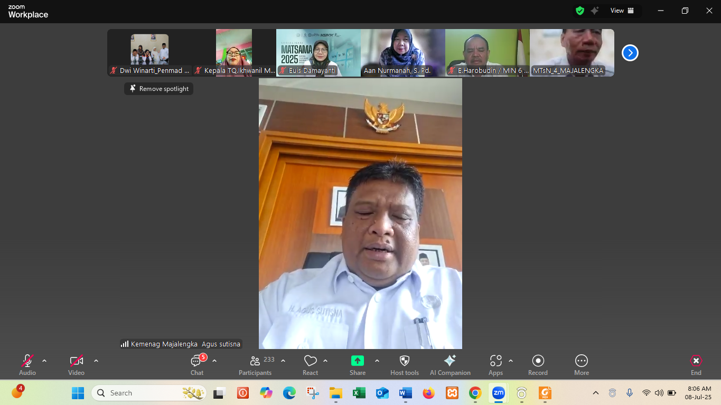721x405 pixels.
Task: Click the encryption shield status icon
Action: (580, 11)
